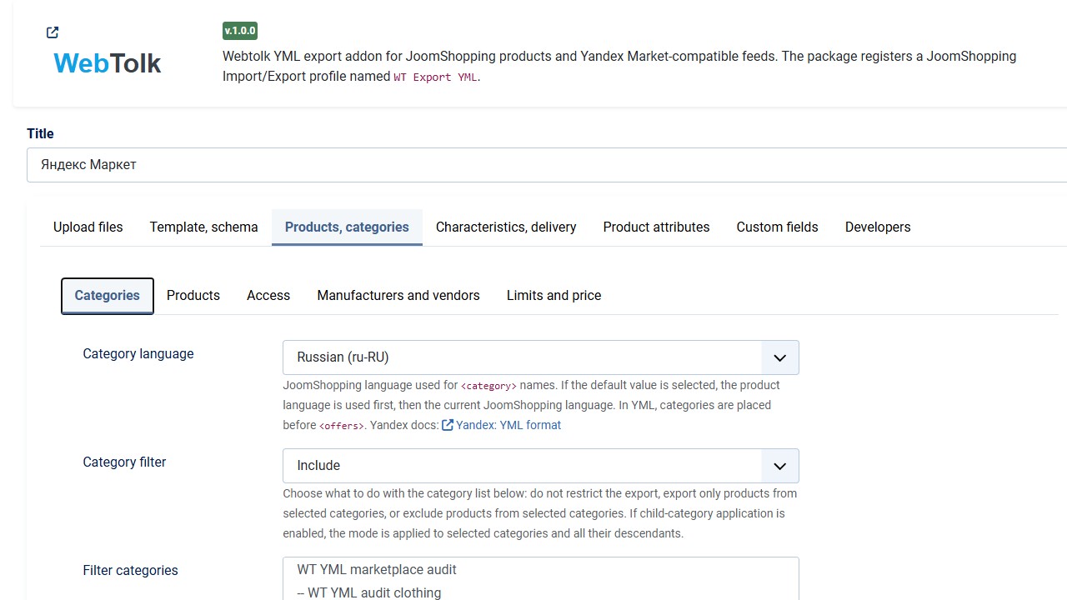
Task: Open the Include category filter select
Action: pyautogui.click(x=541, y=466)
